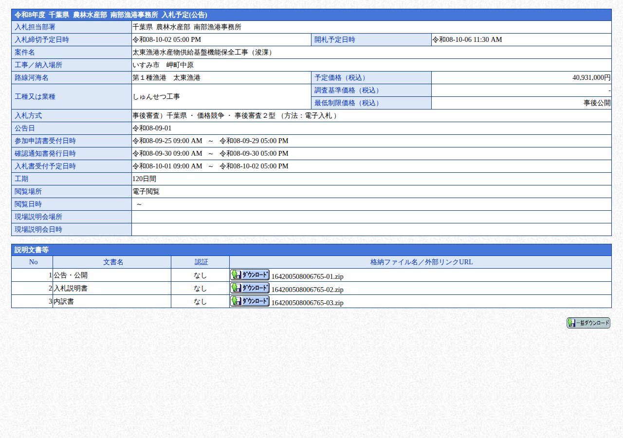Click the 工期 label
Image resolution: width=623 pixels, height=438 pixels.
point(72,179)
